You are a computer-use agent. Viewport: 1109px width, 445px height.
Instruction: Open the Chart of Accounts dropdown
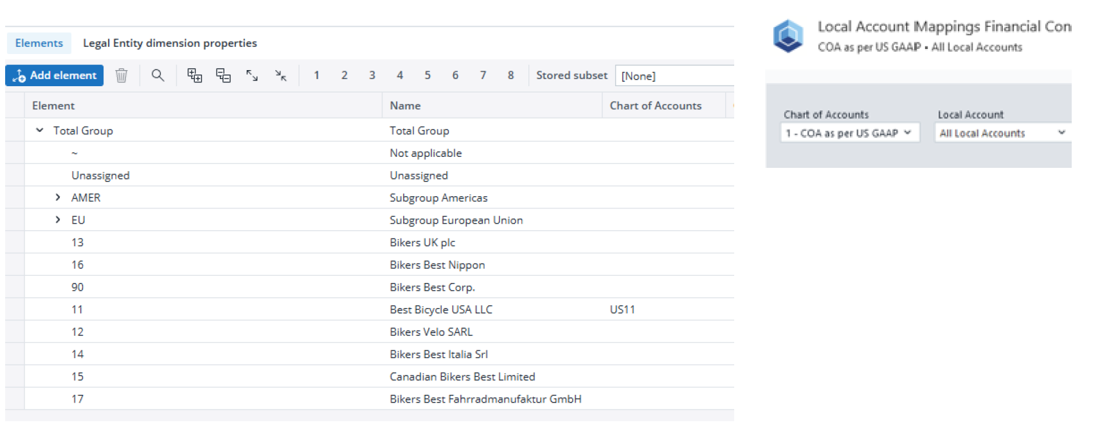(x=849, y=133)
